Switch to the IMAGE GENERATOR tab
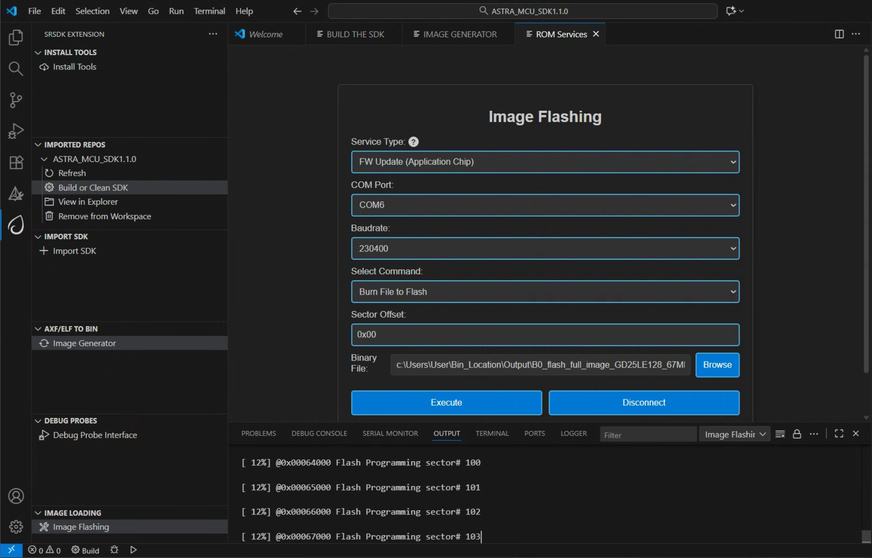The image size is (872, 558). (459, 34)
